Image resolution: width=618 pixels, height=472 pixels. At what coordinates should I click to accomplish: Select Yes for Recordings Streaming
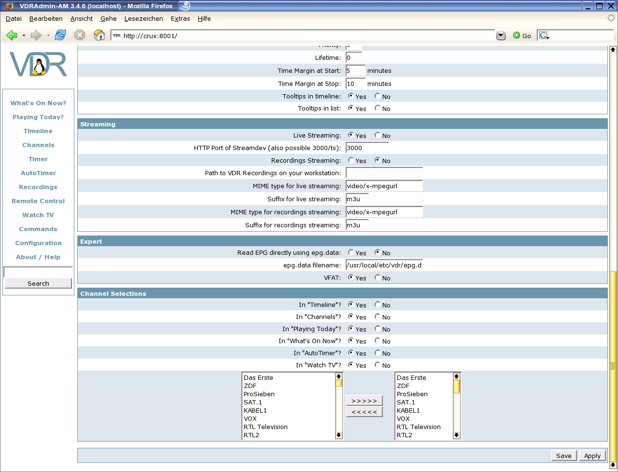pos(351,160)
